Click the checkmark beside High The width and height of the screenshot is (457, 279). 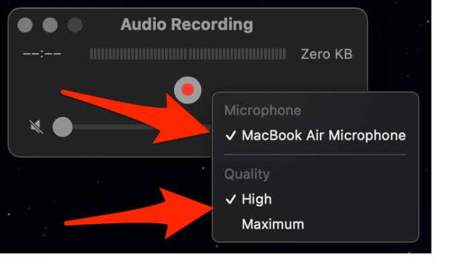pyautogui.click(x=231, y=200)
